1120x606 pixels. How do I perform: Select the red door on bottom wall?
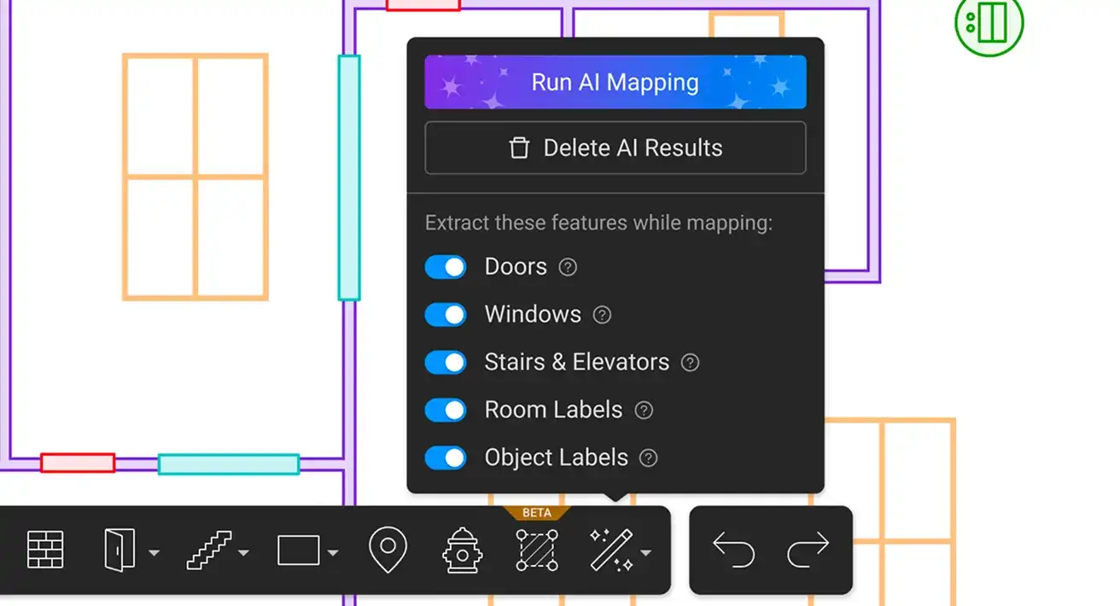[x=78, y=463]
